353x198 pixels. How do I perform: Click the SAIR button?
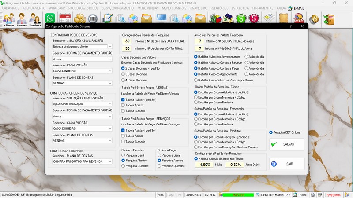pos(287,164)
